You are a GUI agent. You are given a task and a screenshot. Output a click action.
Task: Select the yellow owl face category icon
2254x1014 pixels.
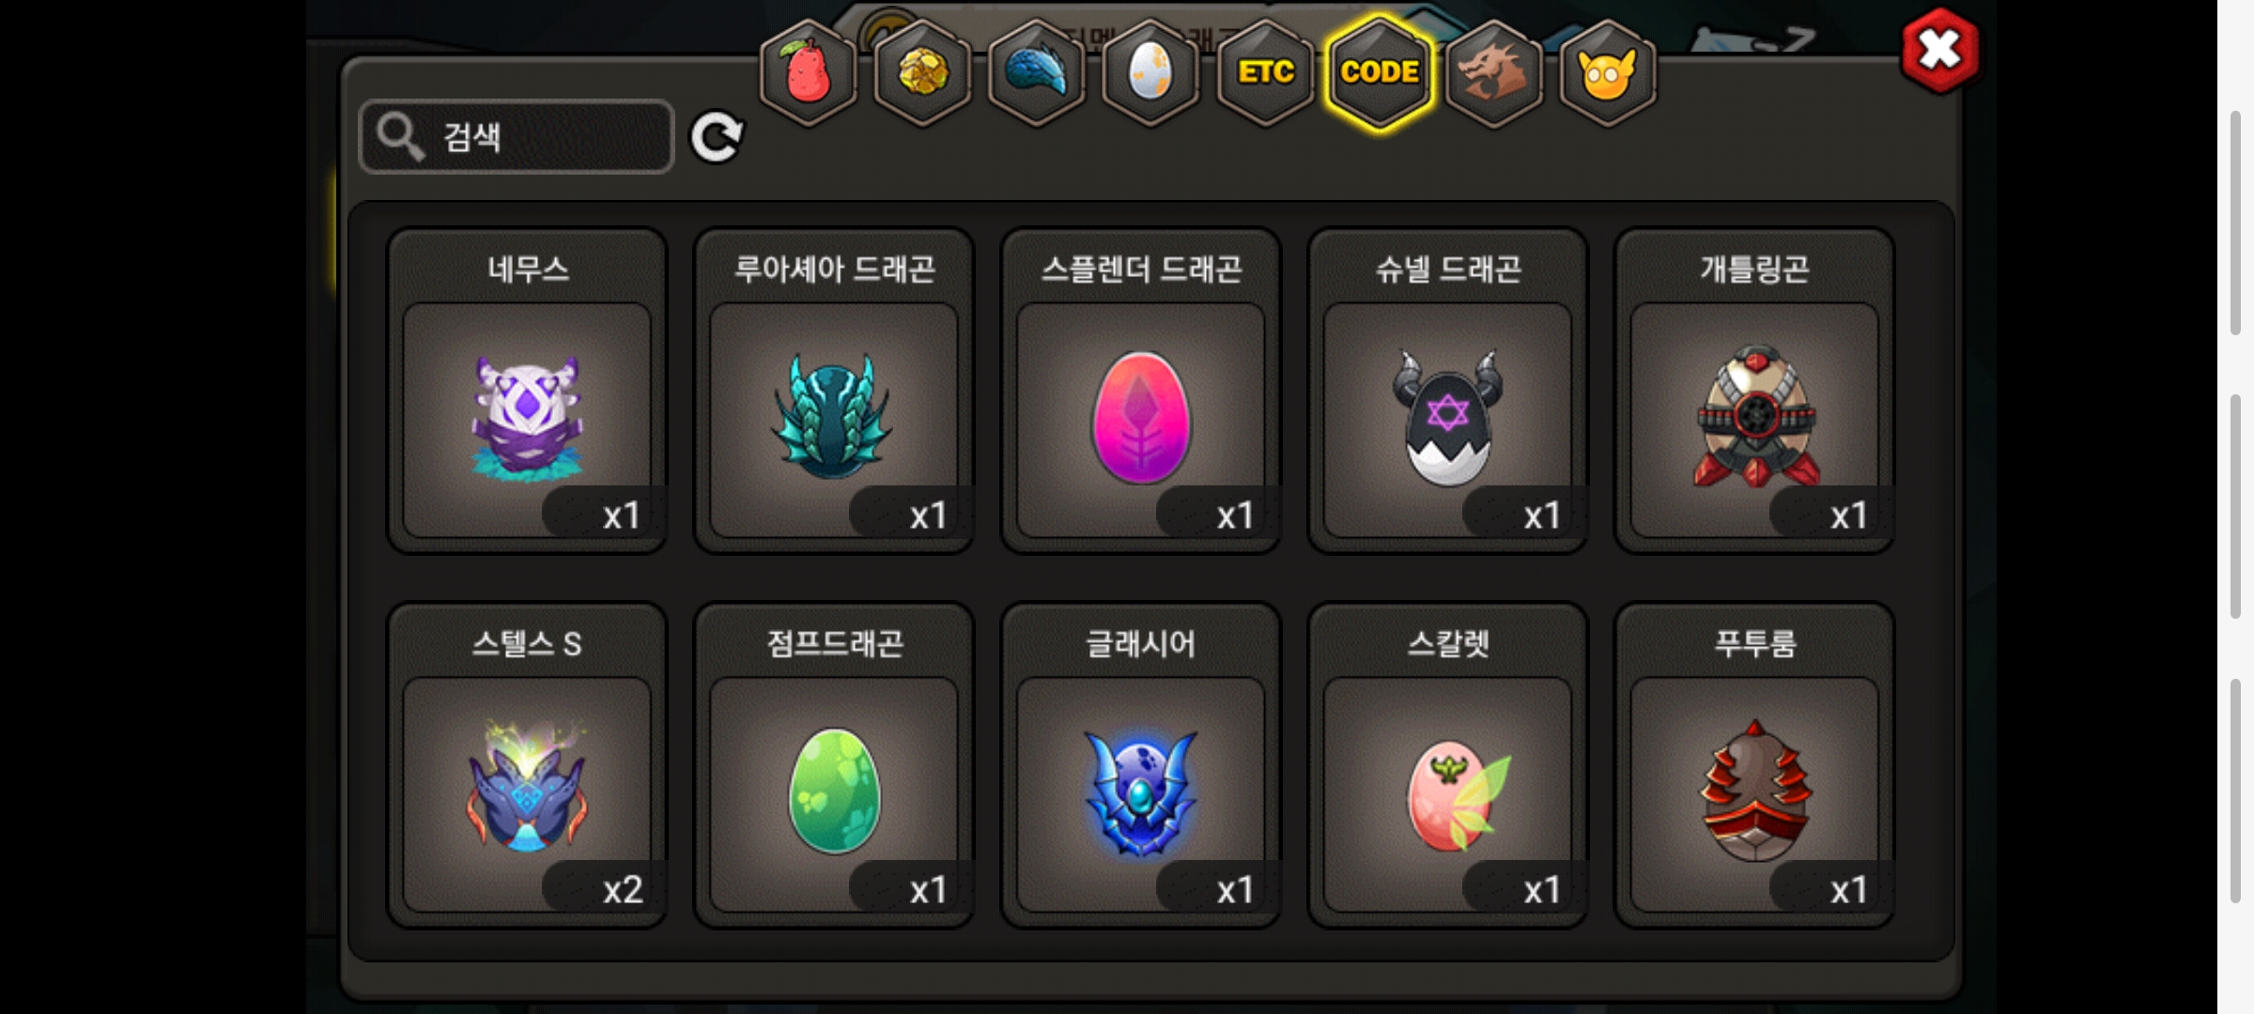(x=1608, y=73)
